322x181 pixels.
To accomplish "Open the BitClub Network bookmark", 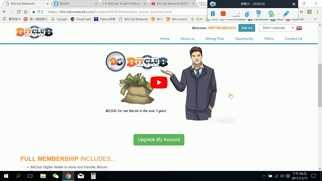I will click(133, 19).
